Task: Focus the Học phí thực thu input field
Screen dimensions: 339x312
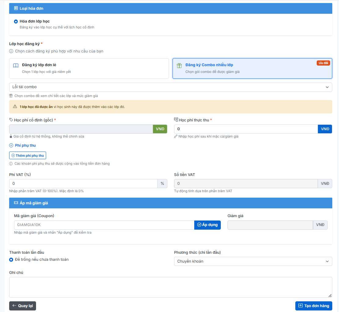Action: point(246,129)
